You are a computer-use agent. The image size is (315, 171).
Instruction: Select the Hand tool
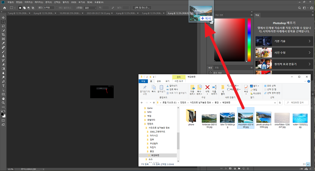coord(3,99)
